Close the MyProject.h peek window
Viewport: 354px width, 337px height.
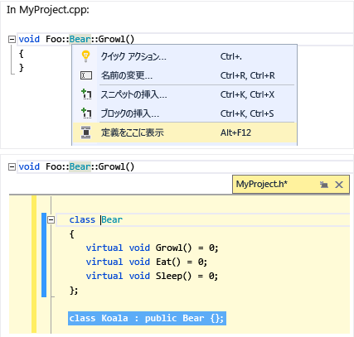click(x=339, y=185)
